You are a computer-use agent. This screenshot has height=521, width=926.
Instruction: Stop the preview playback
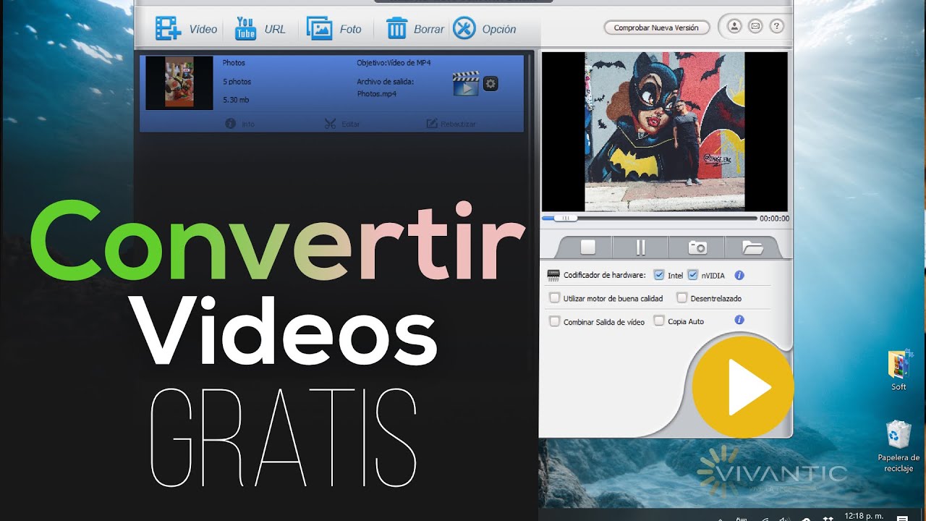point(587,247)
